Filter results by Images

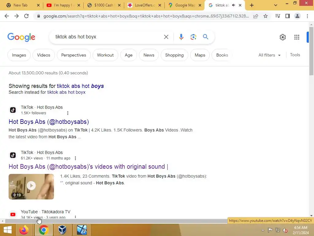click(x=19, y=55)
